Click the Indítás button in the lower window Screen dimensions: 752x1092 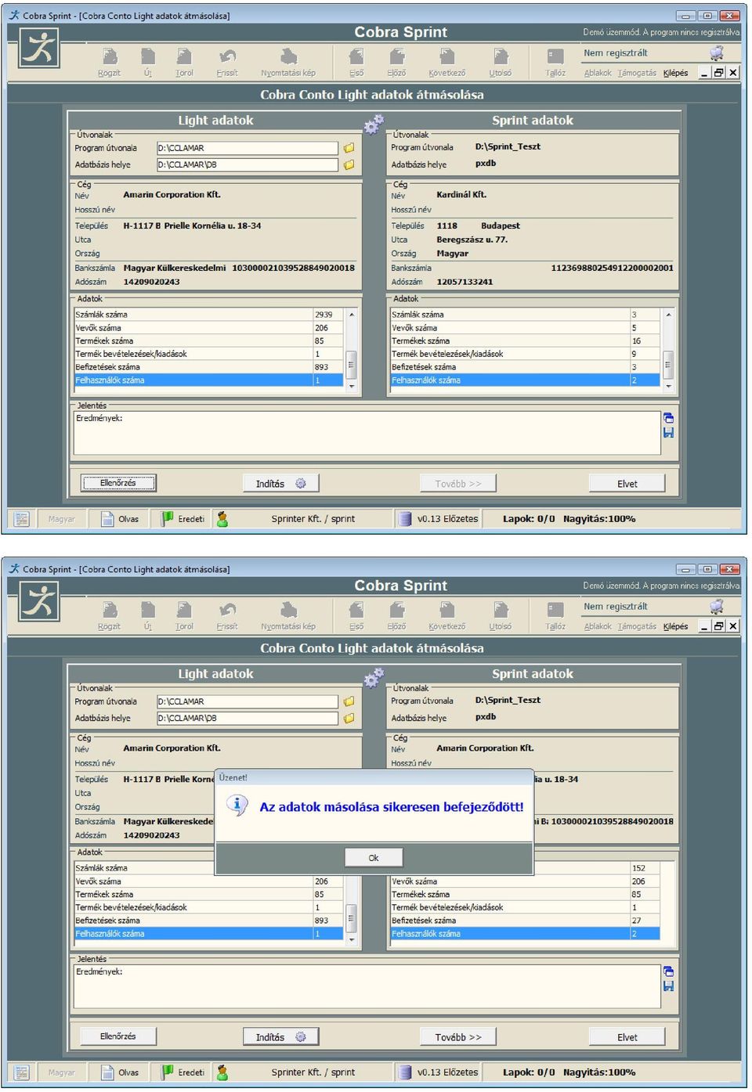(281, 1037)
